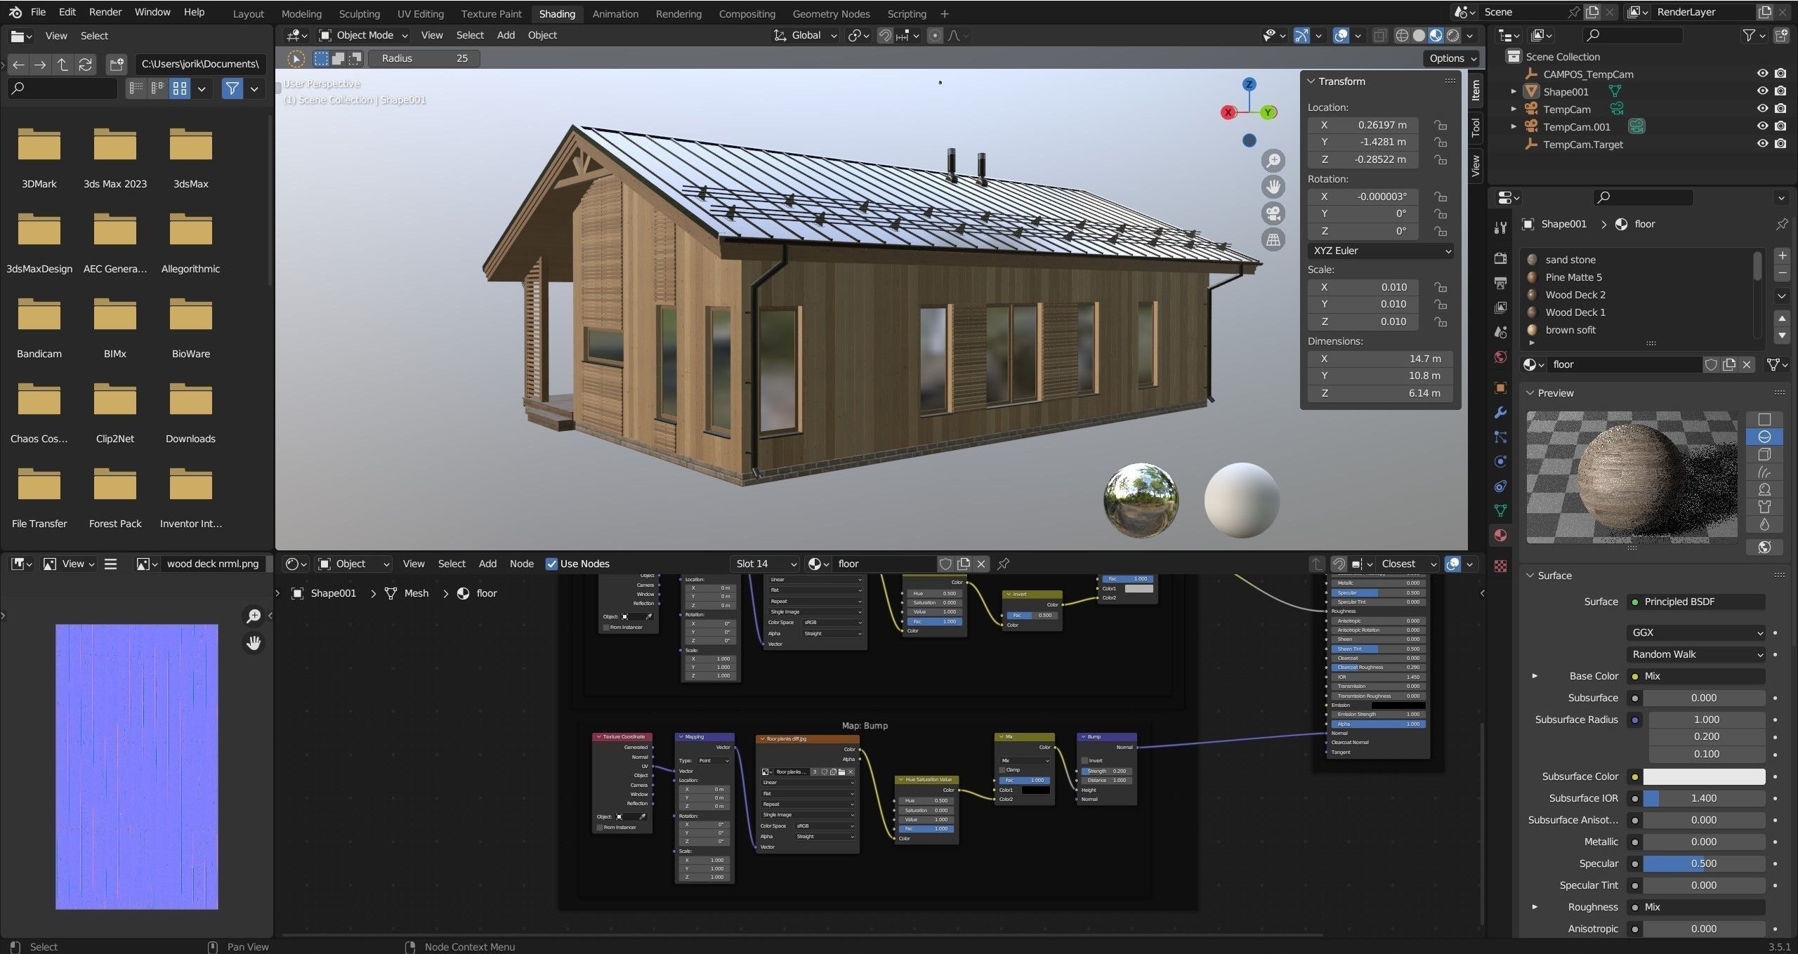The width and height of the screenshot is (1798, 954).
Task: Hide TempCam.Target via eye icon
Action: point(1762,144)
